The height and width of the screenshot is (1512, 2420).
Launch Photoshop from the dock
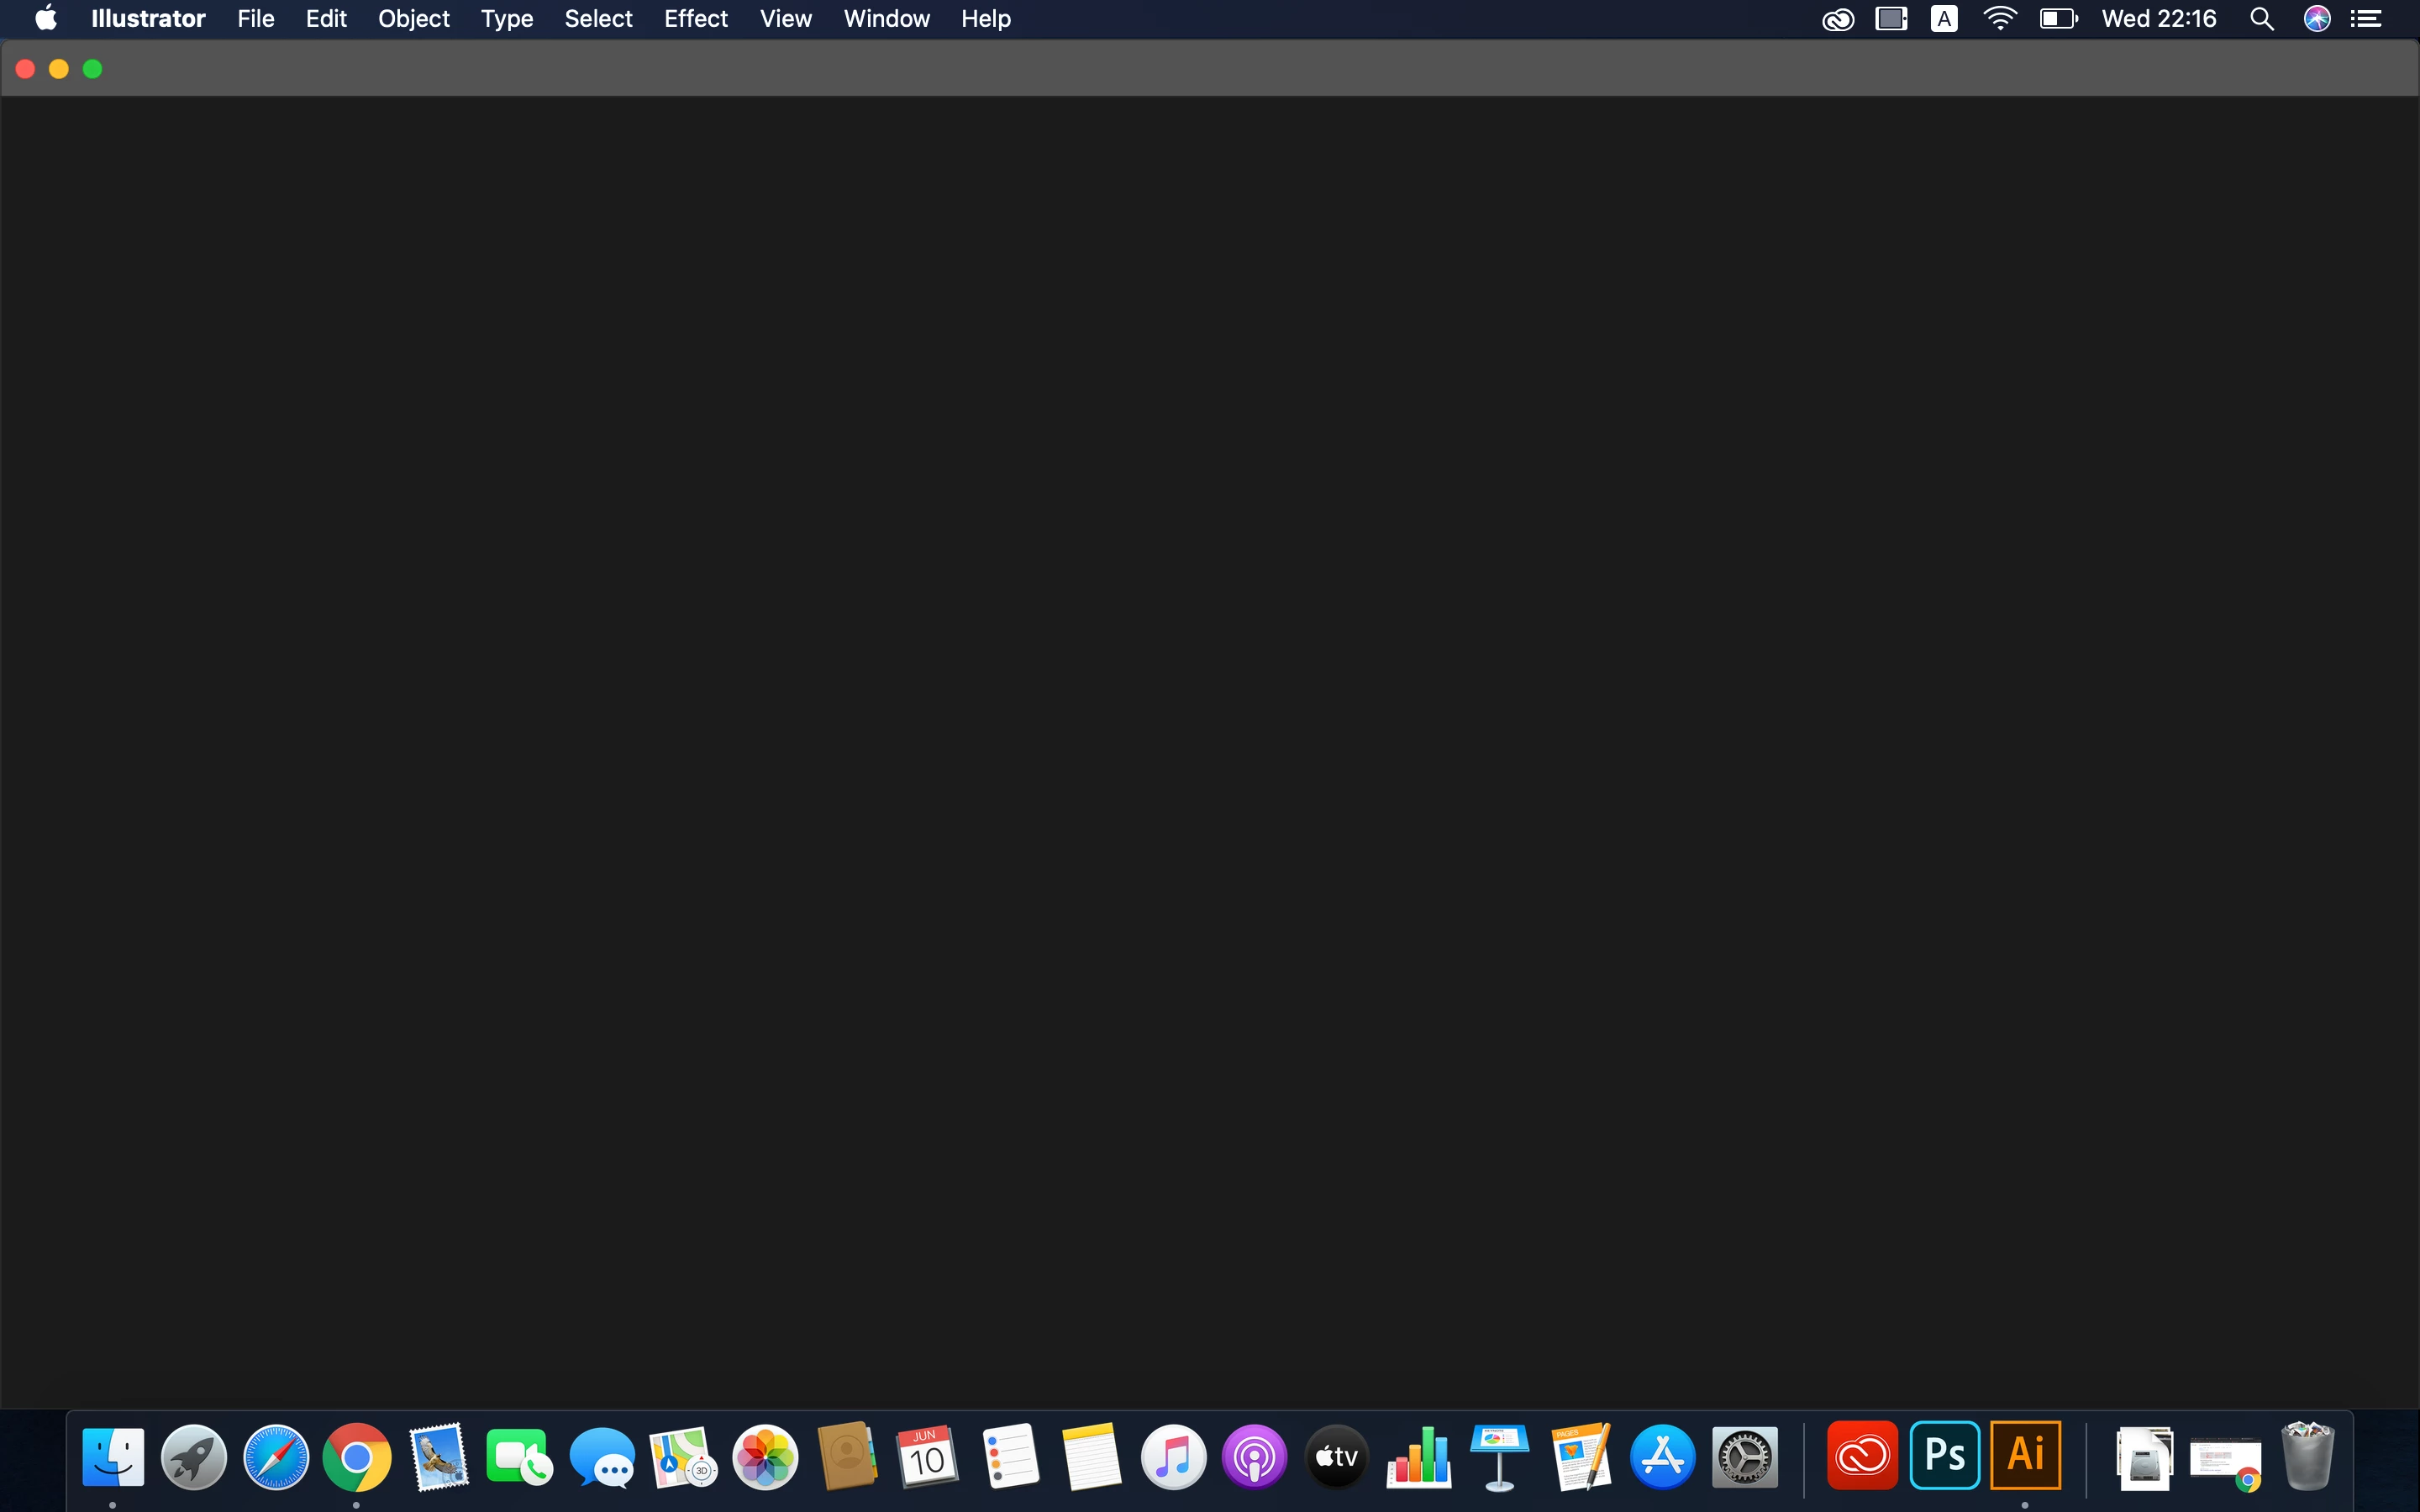tap(1944, 1455)
